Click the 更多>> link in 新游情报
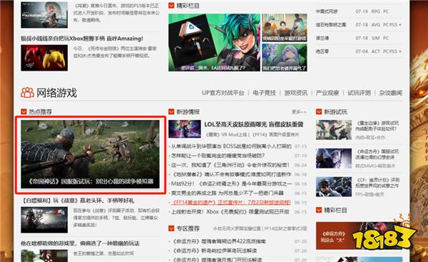 (299, 112)
